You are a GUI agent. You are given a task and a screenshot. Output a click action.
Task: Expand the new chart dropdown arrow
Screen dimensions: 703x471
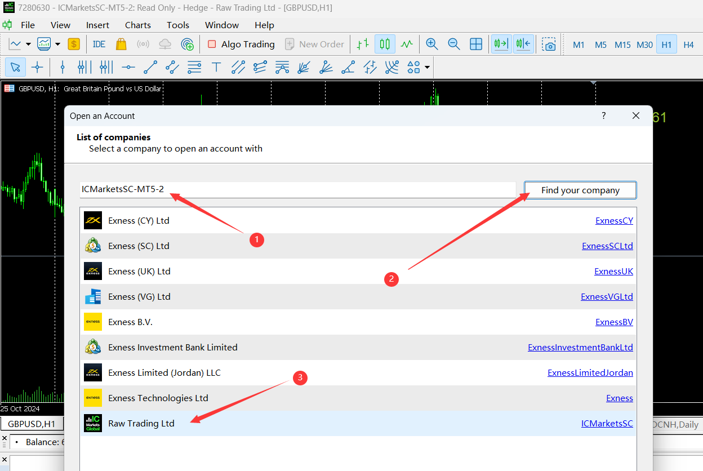coord(28,44)
